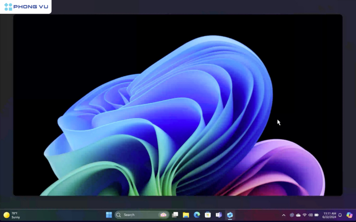Open the OneDrive cloud status icon
356x222 pixels.
298,214
